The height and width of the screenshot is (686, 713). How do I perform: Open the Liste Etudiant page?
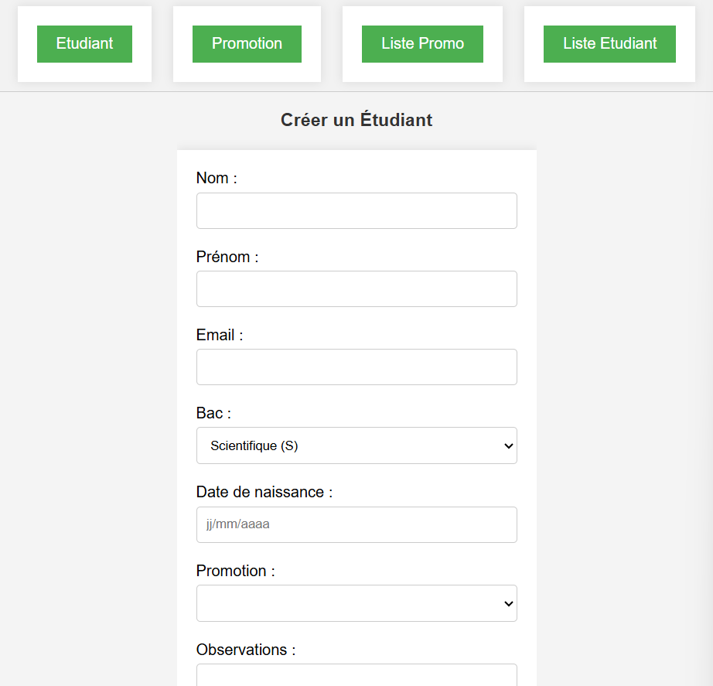(610, 43)
